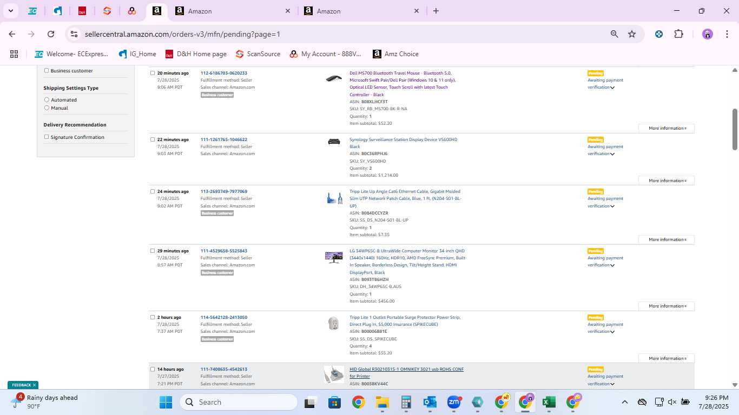Show hidden system tray icons
Image resolution: width=739 pixels, height=415 pixels.
(x=624, y=402)
